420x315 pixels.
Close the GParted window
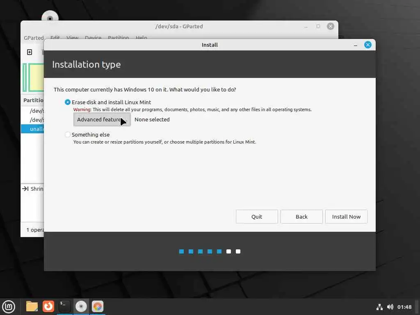(331, 26)
